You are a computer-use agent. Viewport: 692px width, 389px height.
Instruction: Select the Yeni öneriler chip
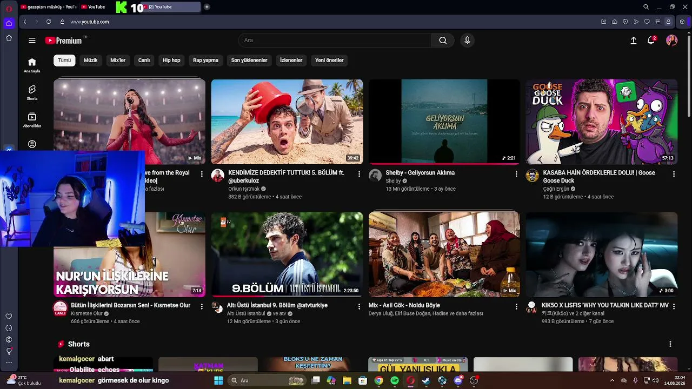pyautogui.click(x=329, y=61)
